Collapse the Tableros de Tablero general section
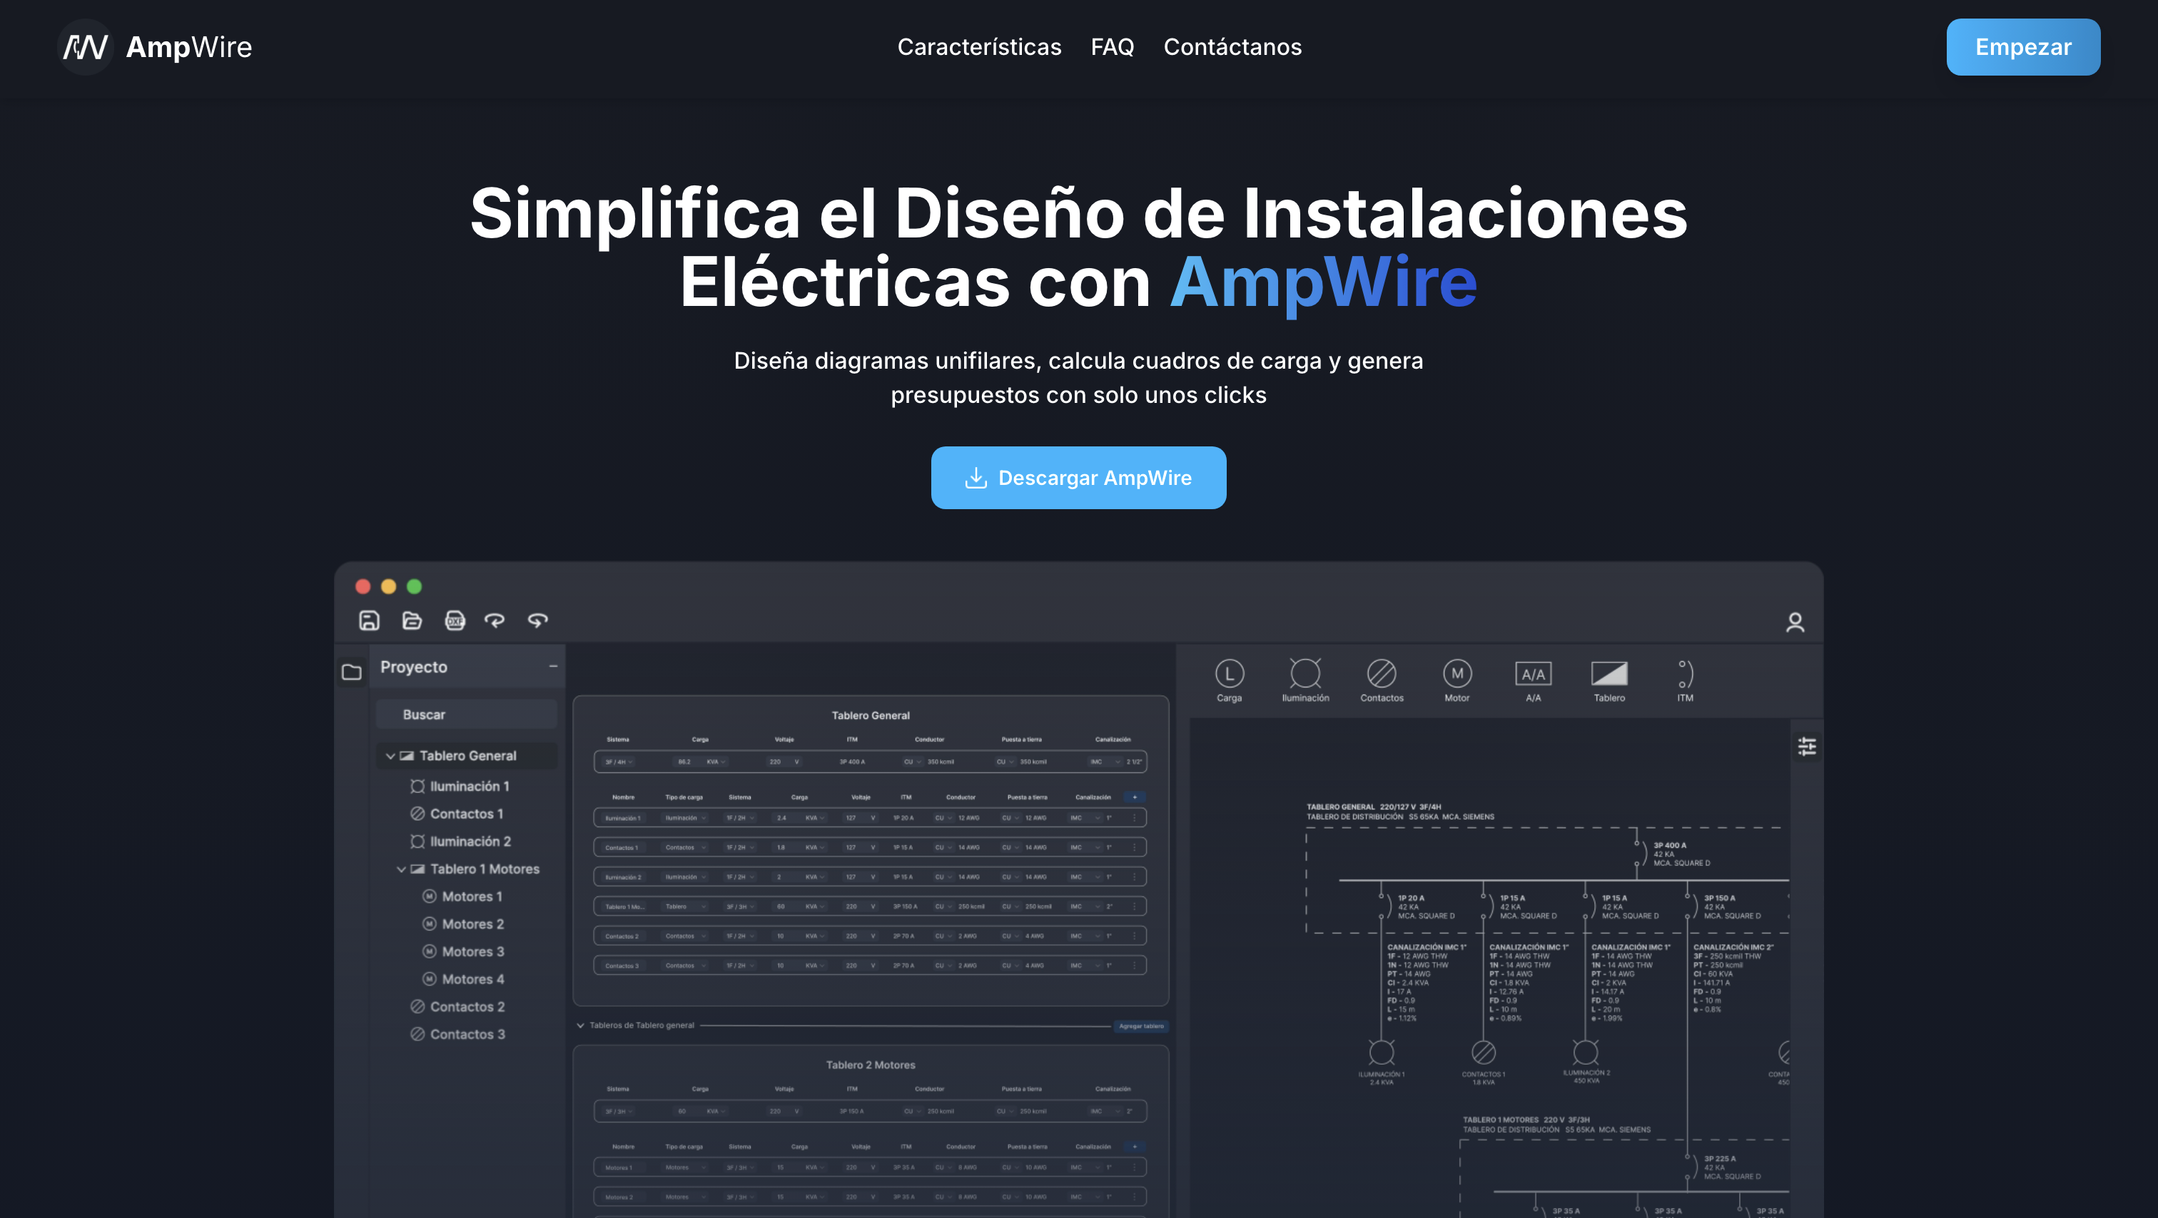Viewport: 2158px width, 1218px height. 581,1025
